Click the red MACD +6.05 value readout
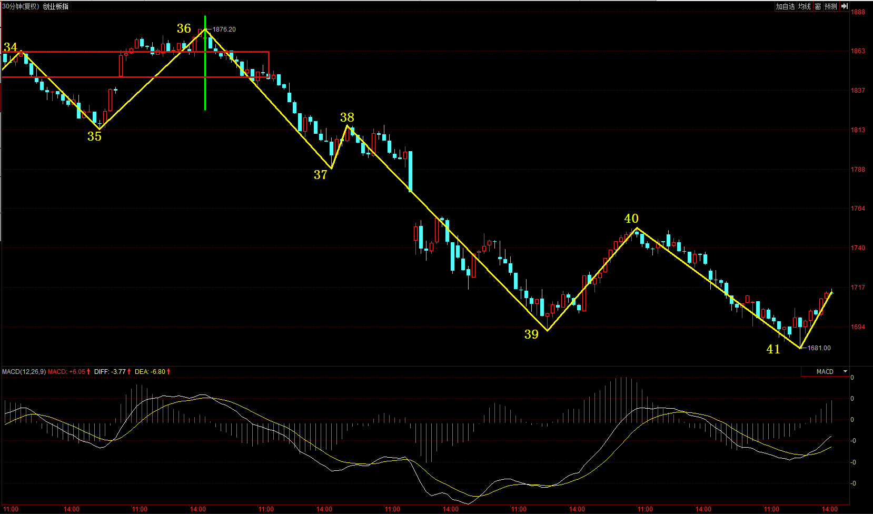873x514 pixels. (69, 372)
